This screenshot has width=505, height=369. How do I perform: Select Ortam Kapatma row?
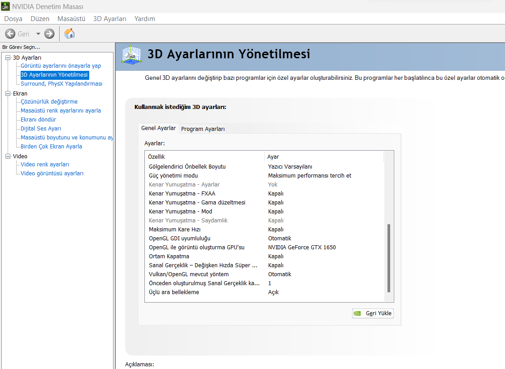coord(265,256)
